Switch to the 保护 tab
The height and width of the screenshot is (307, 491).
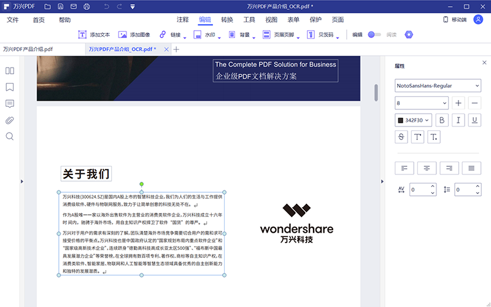[x=315, y=20]
